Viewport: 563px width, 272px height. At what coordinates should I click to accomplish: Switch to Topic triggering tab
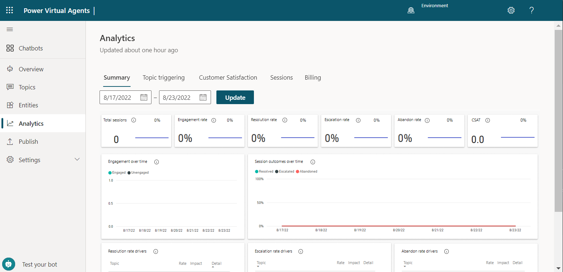point(164,77)
